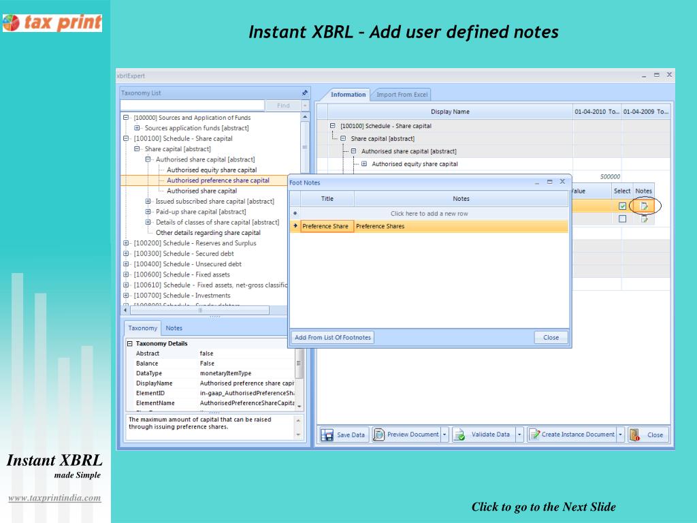Viewport: 697px width, 523px height.
Task: Open Preview Document dropdown arrow
Action: [x=444, y=434]
